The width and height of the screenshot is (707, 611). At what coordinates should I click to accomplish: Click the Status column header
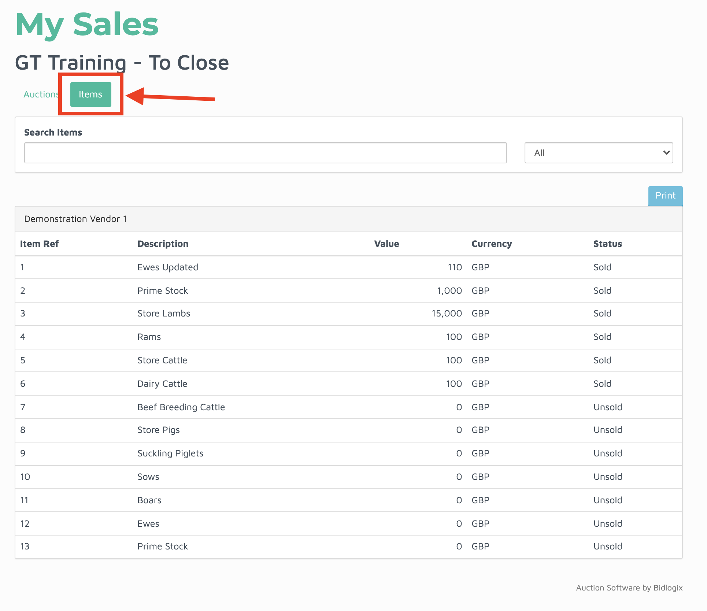coord(607,244)
